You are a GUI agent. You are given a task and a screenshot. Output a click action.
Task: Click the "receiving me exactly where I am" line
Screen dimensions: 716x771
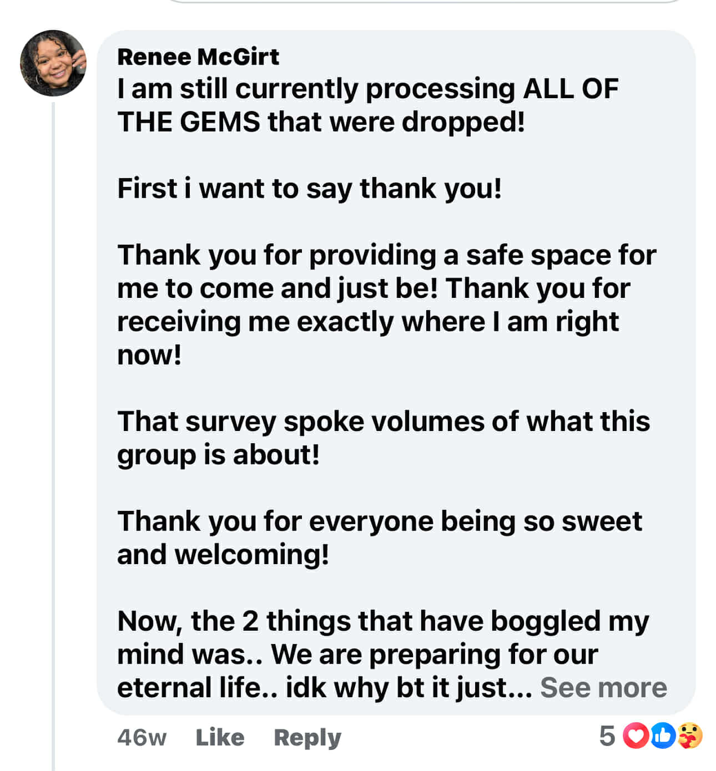coord(367,322)
